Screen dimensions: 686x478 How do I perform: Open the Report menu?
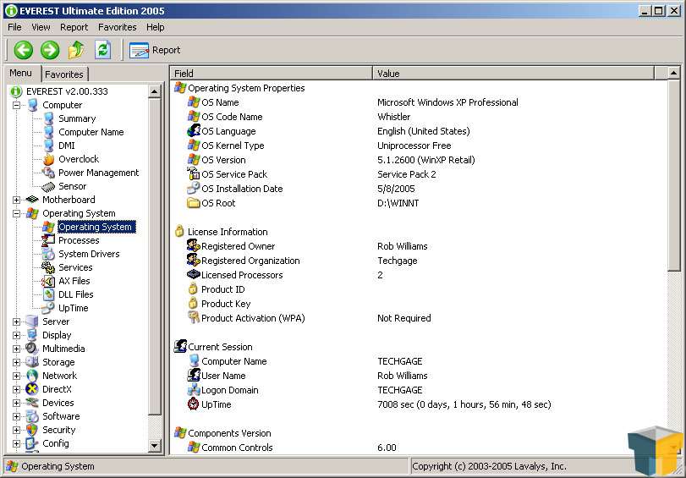74,27
